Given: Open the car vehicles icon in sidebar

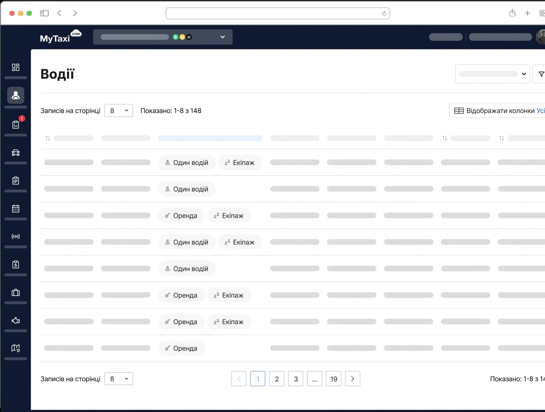Looking at the screenshot, I should click(x=16, y=153).
